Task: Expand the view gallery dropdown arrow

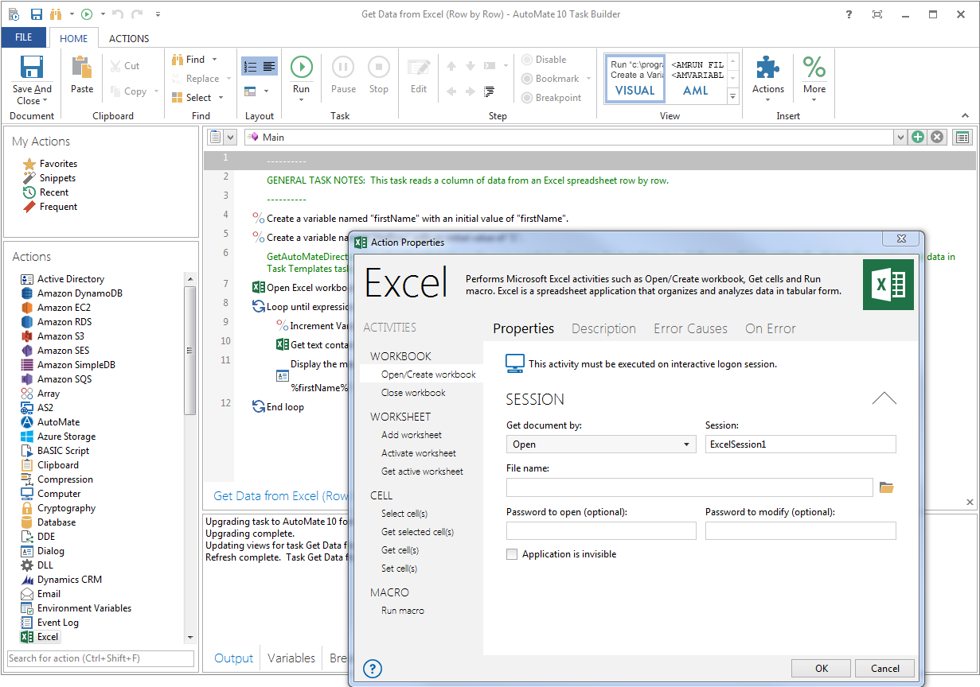Action: pyautogui.click(x=733, y=96)
